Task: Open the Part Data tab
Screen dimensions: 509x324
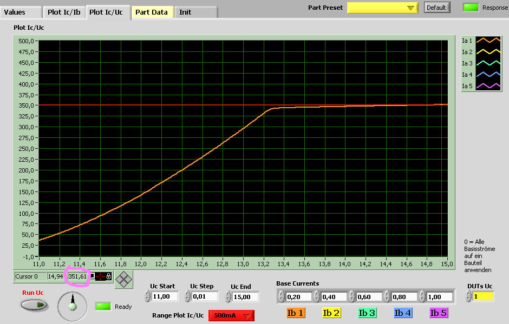Action: (x=152, y=12)
